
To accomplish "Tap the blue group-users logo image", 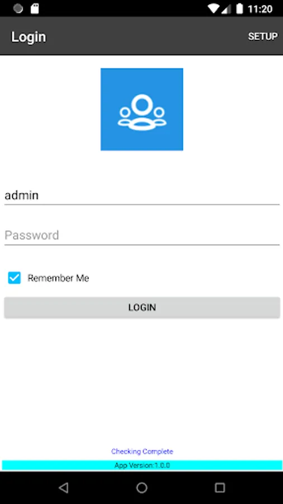I will coord(142,109).
